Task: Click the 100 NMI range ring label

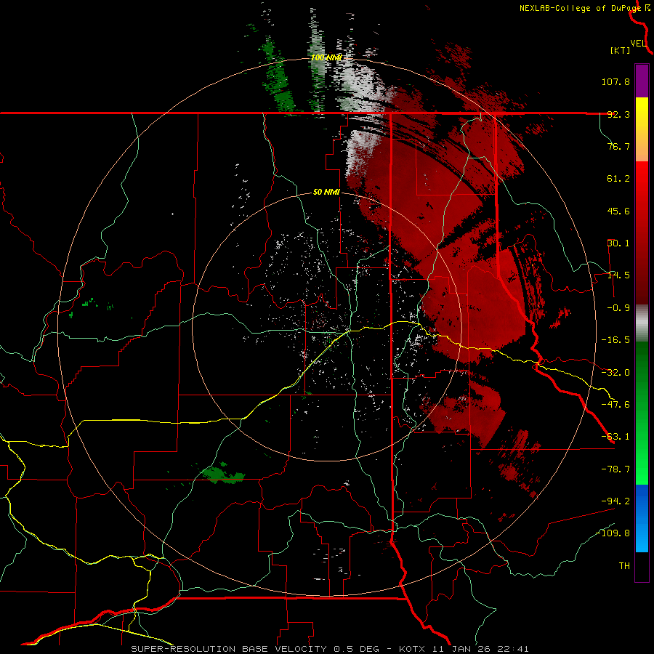Action: (326, 57)
